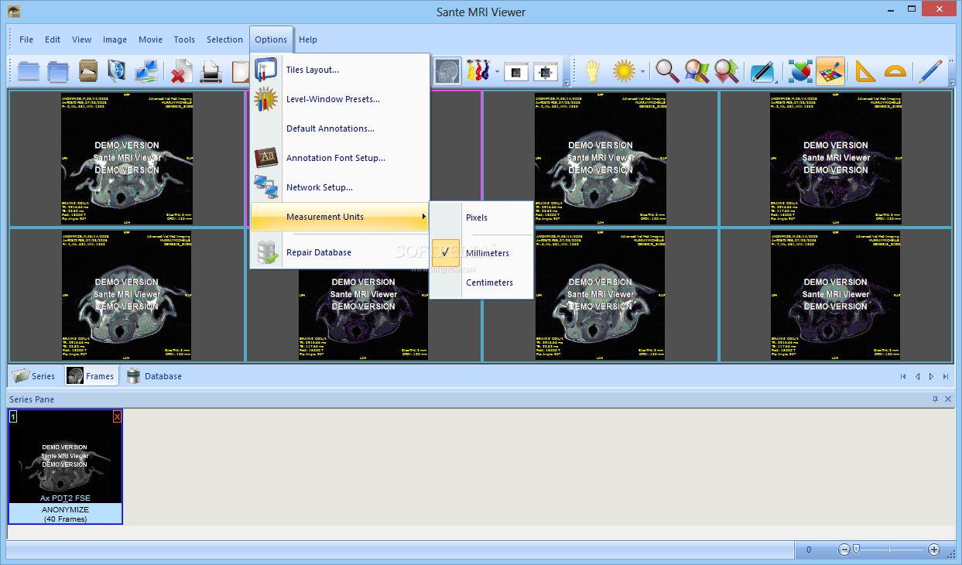The width and height of the screenshot is (962, 565).
Task: Click the app icon in title bar
Action: tap(14, 12)
